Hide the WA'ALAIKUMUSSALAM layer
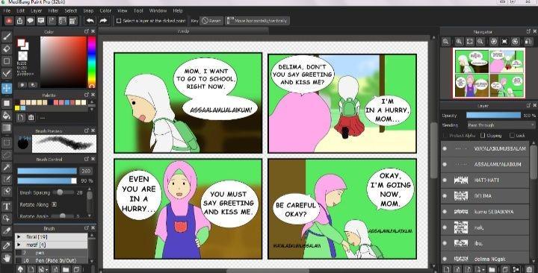 (445, 148)
